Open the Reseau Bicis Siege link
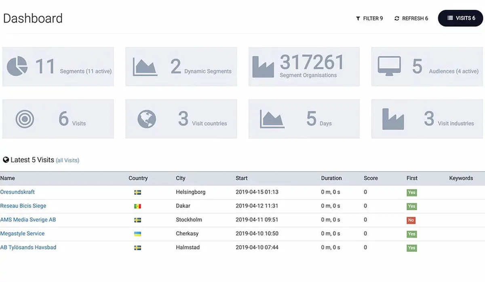485x282 pixels. pos(23,206)
